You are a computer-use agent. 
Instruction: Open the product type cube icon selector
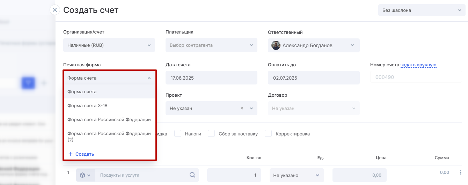tap(85, 175)
